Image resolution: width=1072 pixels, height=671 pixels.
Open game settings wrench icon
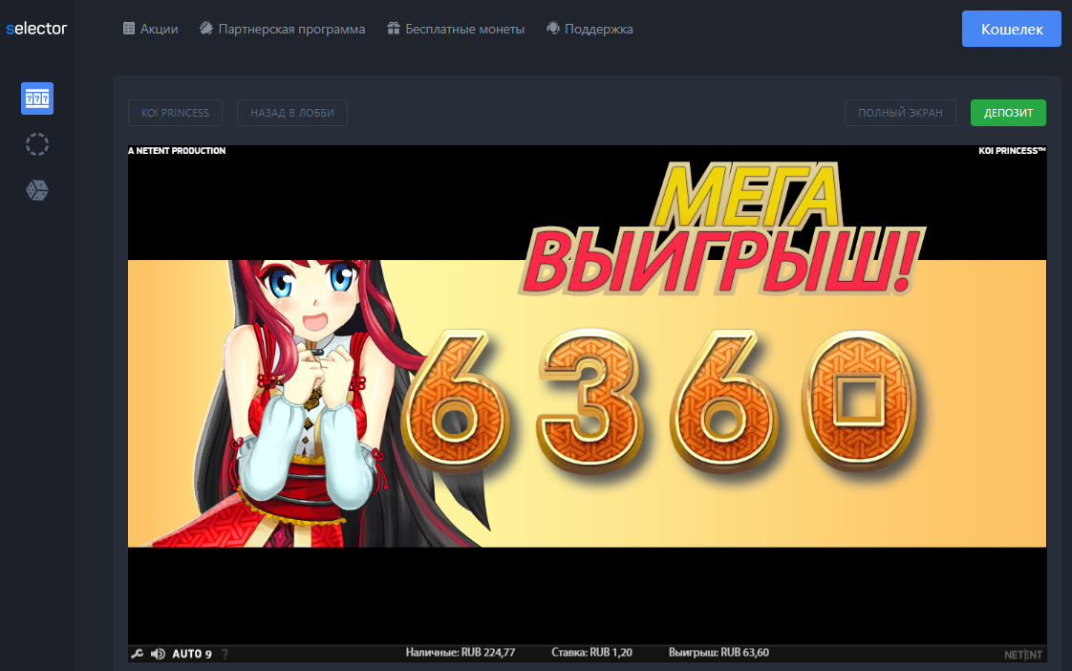pos(137,654)
